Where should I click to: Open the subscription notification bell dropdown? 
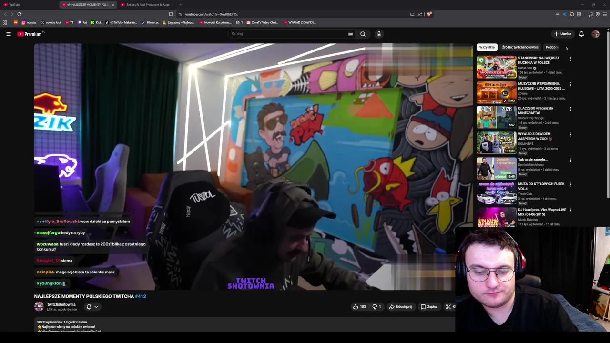coord(92,307)
